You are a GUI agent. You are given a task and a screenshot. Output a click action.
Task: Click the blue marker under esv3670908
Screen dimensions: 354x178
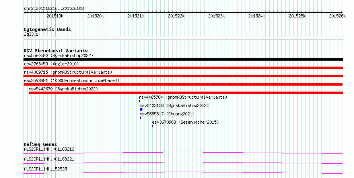pyautogui.click(x=153, y=126)
